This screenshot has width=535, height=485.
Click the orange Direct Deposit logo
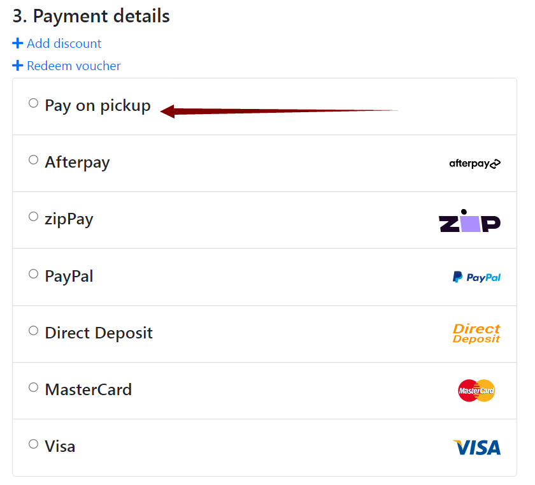click(x=476, y=333)
